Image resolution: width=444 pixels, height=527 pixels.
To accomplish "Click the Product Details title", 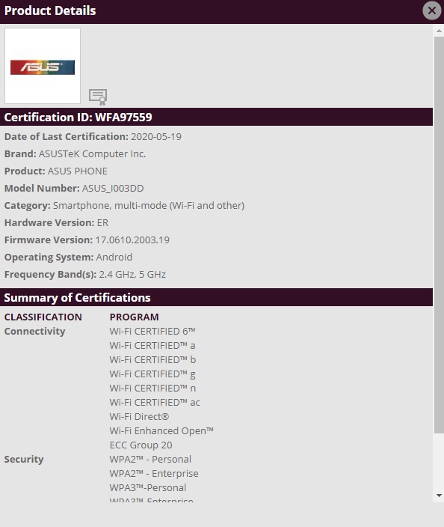I will pyautogui.click(x=50, y=10).
